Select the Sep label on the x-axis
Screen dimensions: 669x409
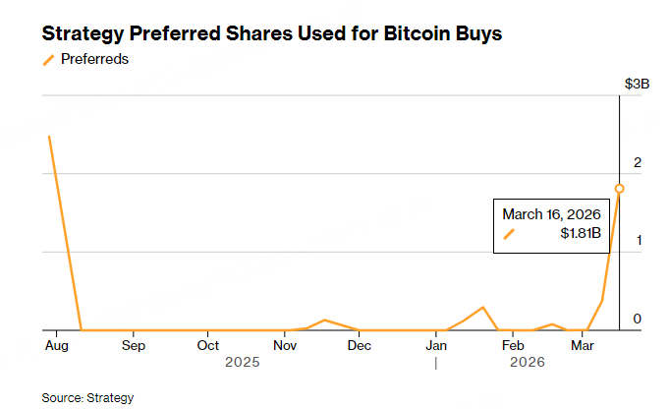(x=134, y=346)
